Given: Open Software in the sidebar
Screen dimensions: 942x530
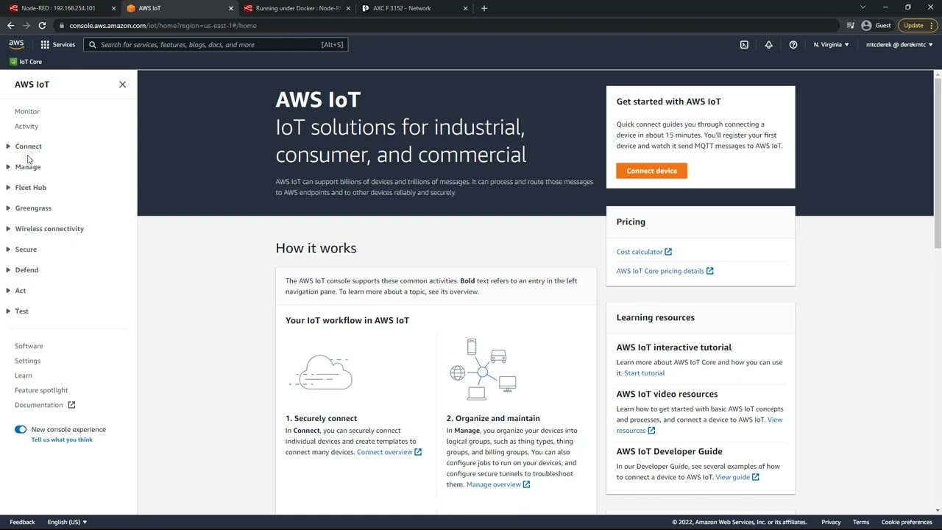Looking at the screenshot, I should [x=29, y=346].
